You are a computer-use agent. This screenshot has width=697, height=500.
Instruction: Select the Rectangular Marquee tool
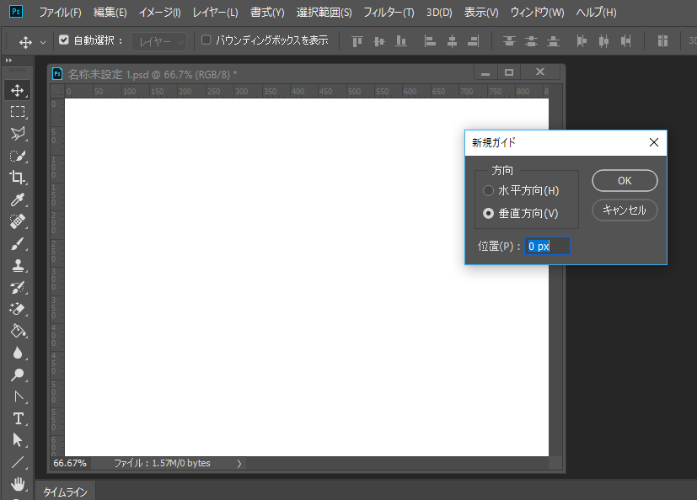[18, 112]
